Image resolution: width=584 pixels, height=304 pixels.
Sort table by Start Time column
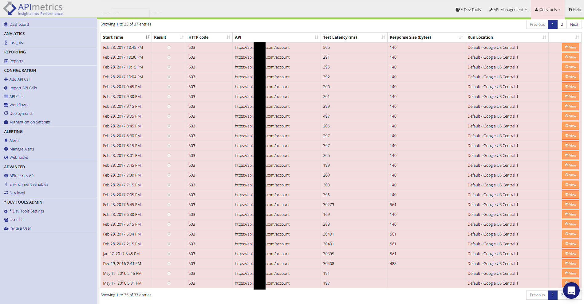click(x=126, y=37)
